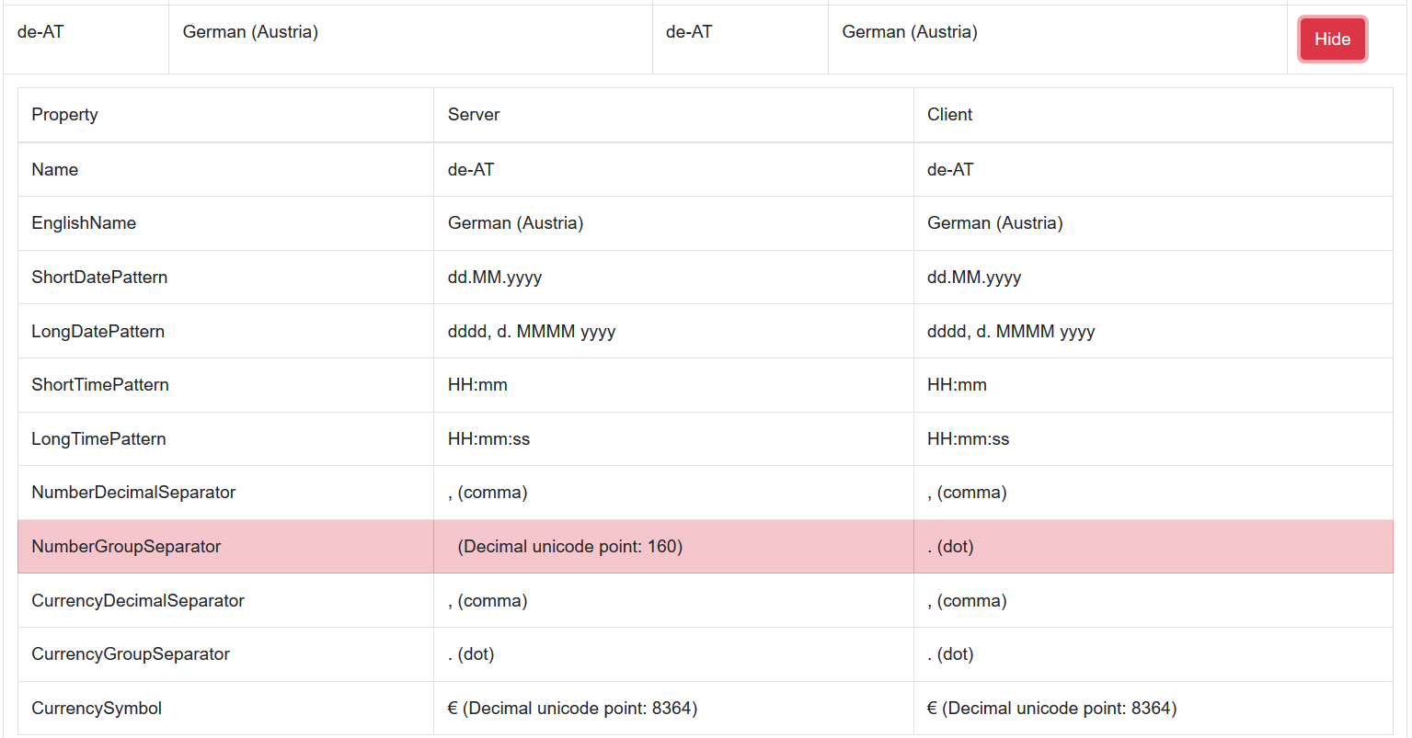Select the Property column header
The image size is (1412, 738).
(x=64, y=114)
